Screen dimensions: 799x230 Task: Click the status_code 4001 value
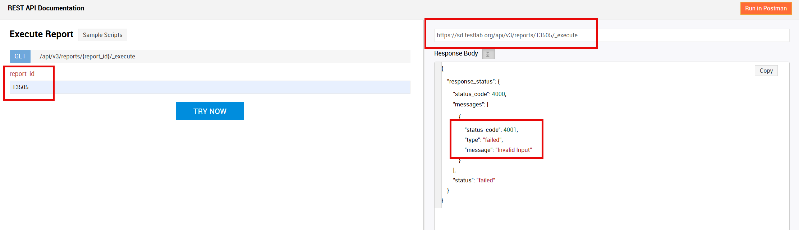tap(510, 130)
